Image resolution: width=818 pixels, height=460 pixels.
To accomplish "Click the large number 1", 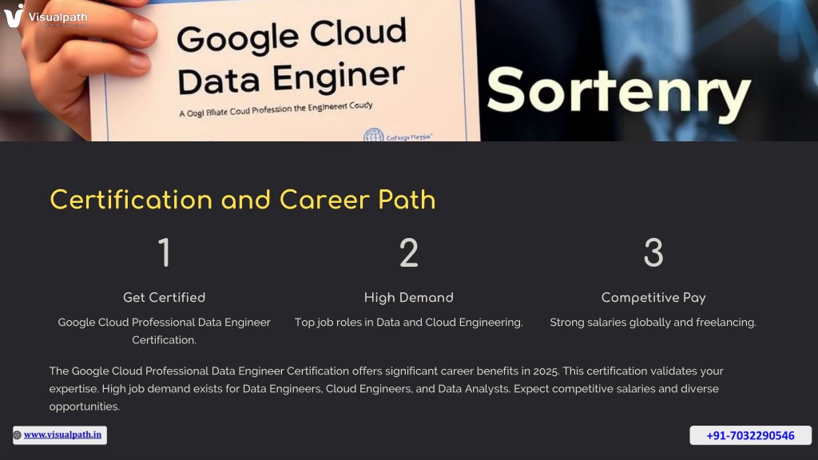I will click(x=165, y=252).
